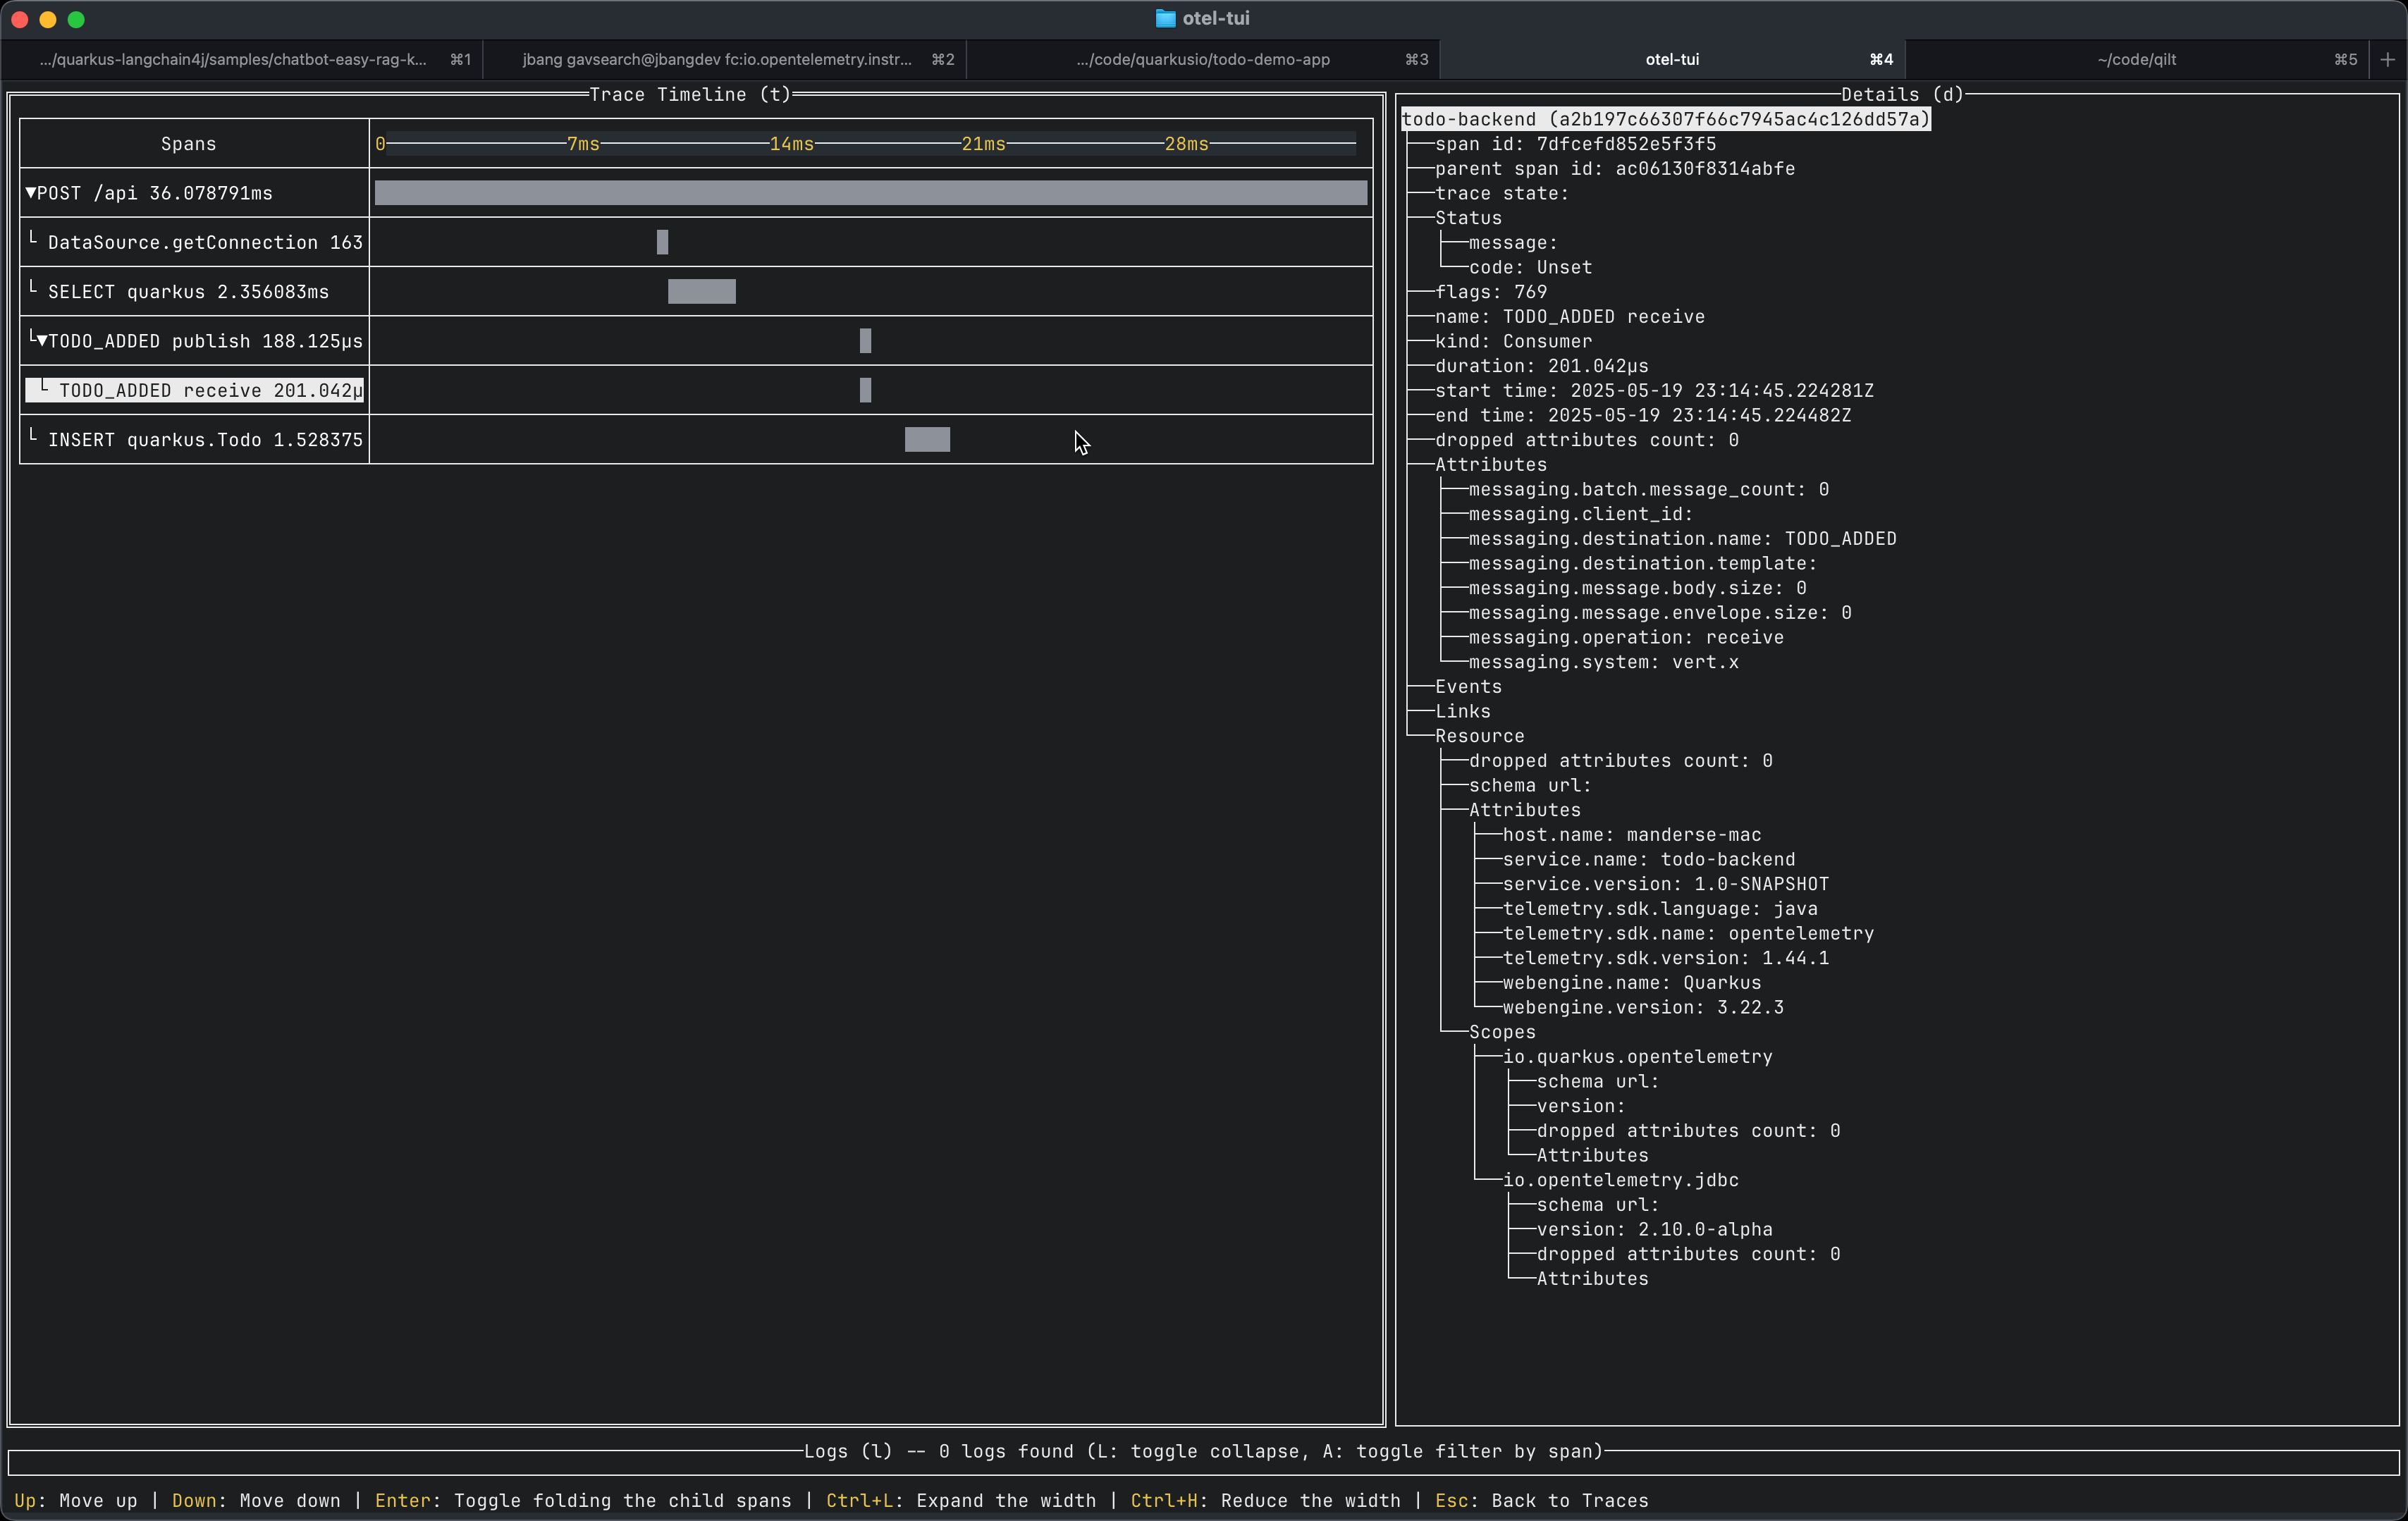Click the Esc Back to Traces hint

click(1541, 1501)
